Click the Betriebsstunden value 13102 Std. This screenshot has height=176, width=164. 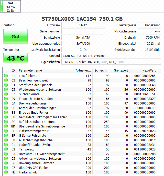[x=149, y=50]
